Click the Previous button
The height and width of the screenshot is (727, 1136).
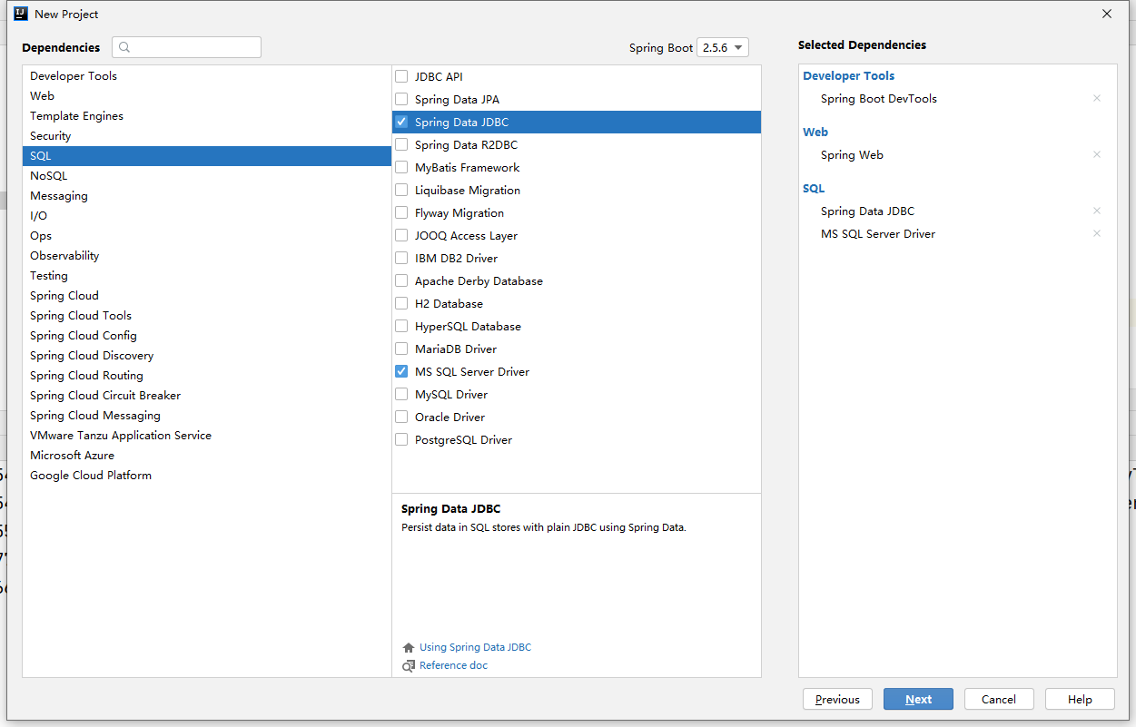pyautogui.click(x=837, y=699)
